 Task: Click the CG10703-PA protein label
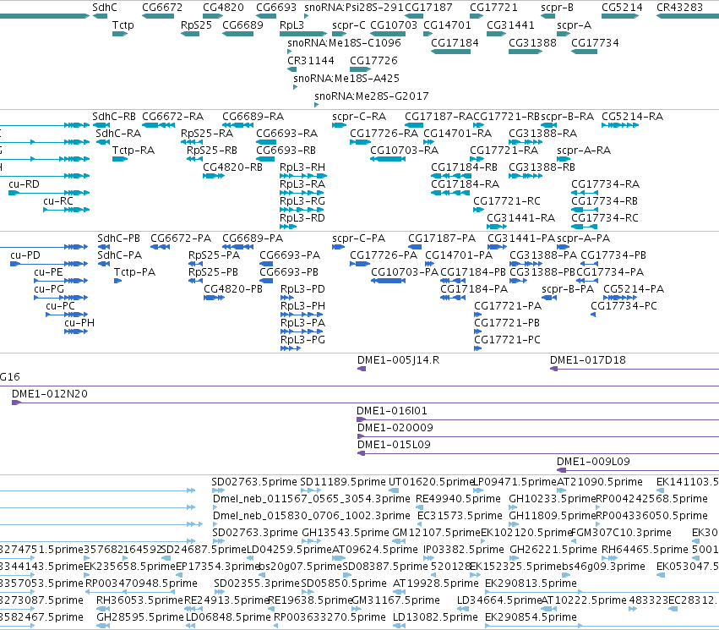[x=405, y=272]
